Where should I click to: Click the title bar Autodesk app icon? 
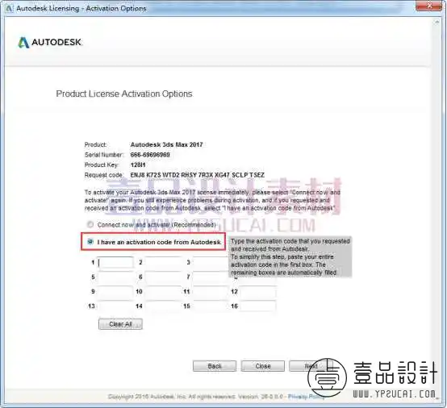[9, 8]
